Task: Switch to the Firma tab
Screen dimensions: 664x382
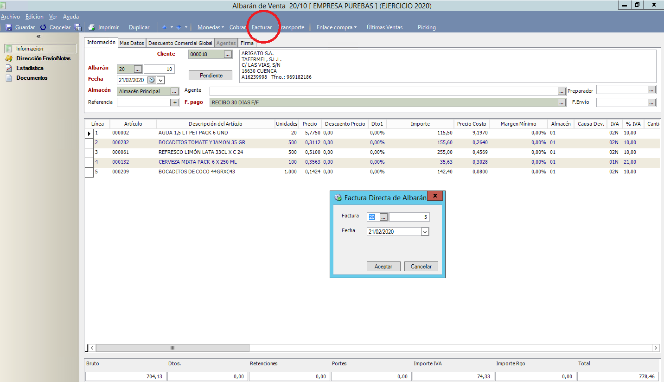Action: tap(247, 43)
